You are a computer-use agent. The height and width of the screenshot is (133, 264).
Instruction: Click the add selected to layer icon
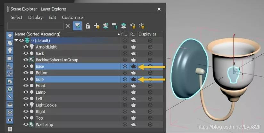[105, 26]
